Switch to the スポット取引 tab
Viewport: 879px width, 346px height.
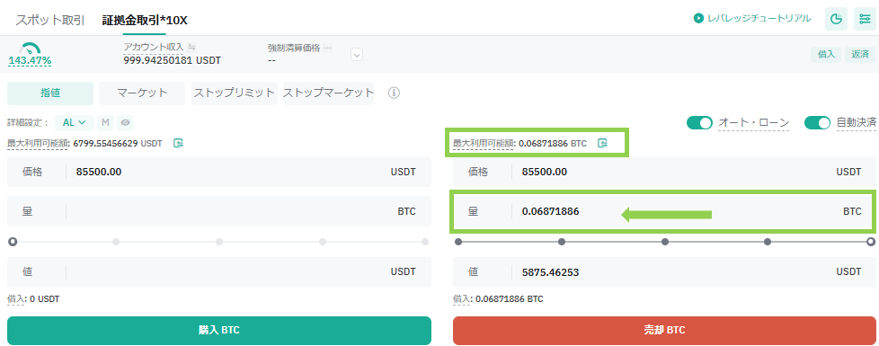click(x=50, y=21)
